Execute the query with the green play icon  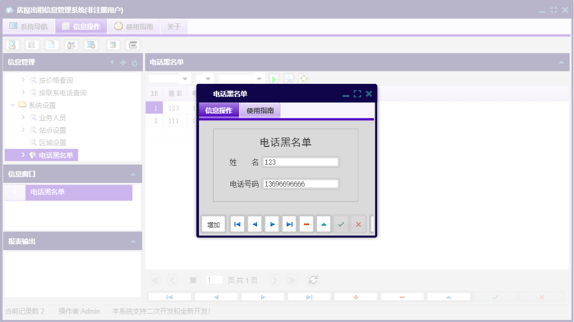[x=274, y=78]
